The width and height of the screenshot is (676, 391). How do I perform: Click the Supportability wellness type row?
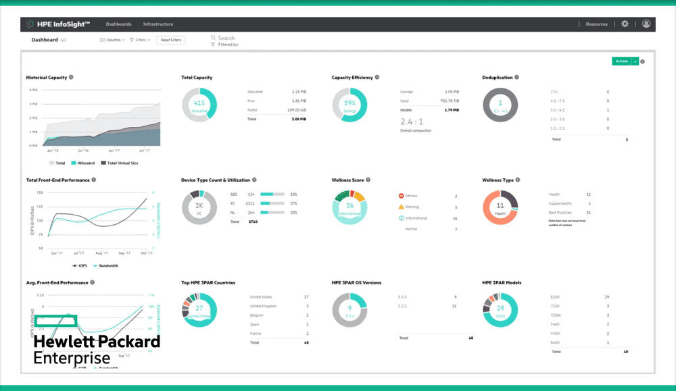[x=569, y=203]
